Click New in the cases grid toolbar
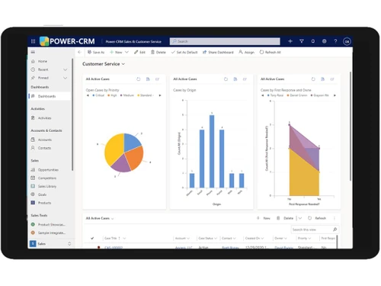The width and height of the screenshot is (381, 286). [264, 218]
